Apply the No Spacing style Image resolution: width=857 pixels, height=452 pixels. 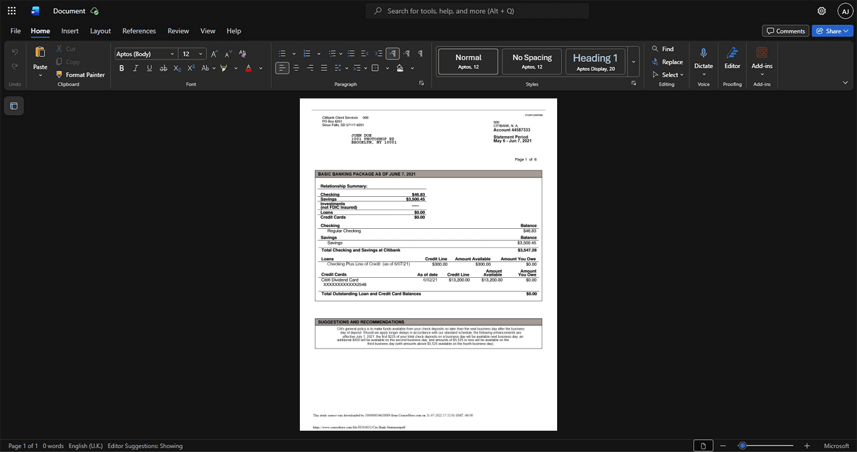(532, 61)
